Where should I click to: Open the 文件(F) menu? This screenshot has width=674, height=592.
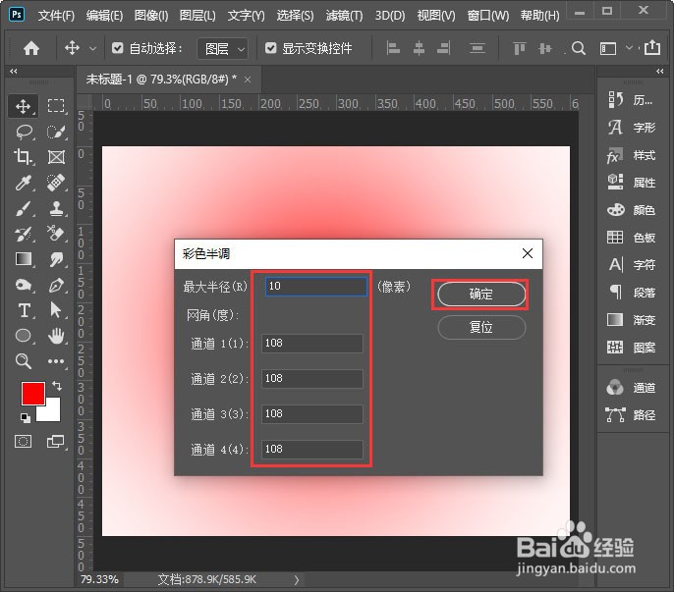tap(56, 16)
